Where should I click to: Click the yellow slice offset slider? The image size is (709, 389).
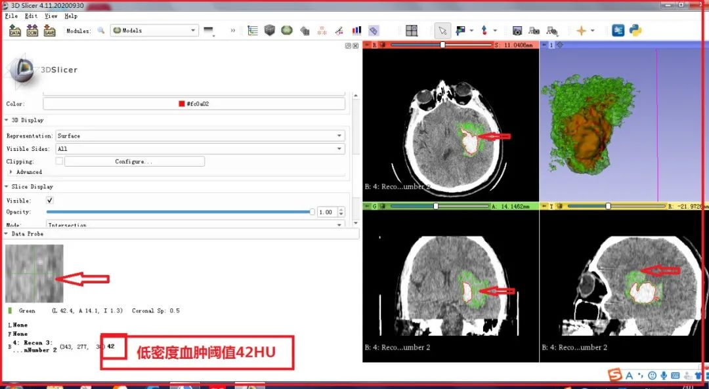coord(616,206)
